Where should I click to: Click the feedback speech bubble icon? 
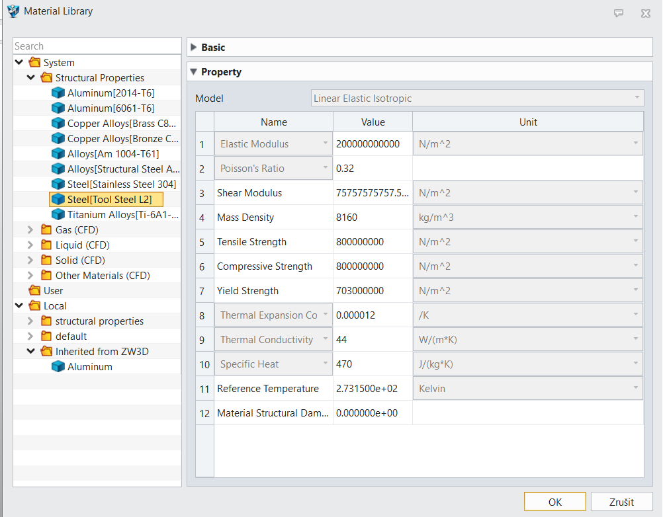pyautogui.click(x=619, y=13)
